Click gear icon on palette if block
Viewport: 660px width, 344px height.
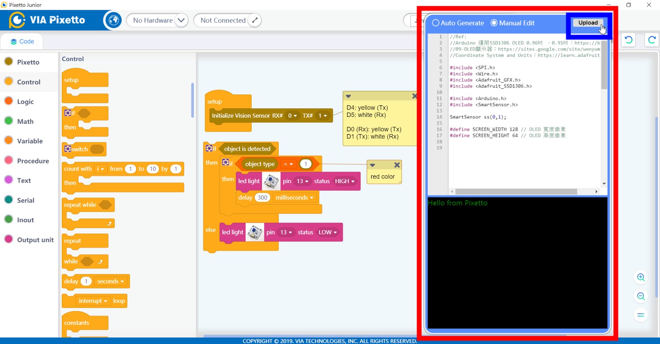(x=68, y=113)
